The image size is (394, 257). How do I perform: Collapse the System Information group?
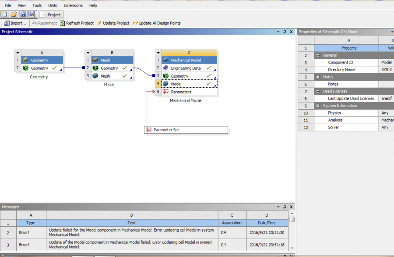point(318,106)
